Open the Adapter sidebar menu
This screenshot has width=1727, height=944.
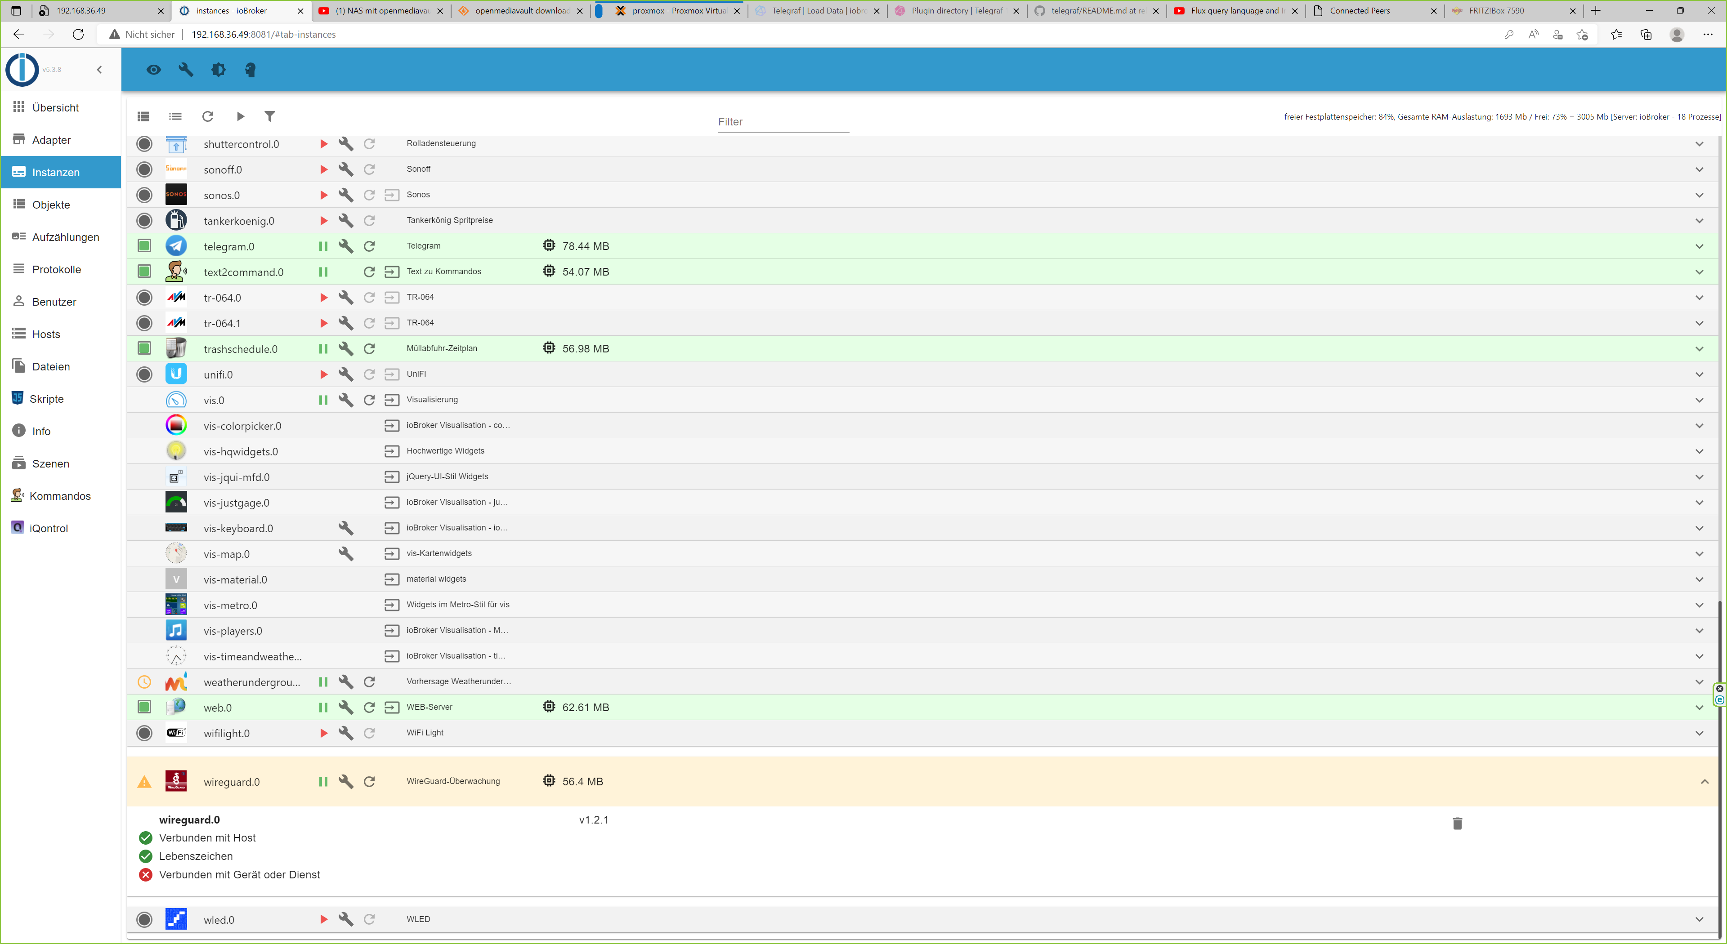pos(51,140)
